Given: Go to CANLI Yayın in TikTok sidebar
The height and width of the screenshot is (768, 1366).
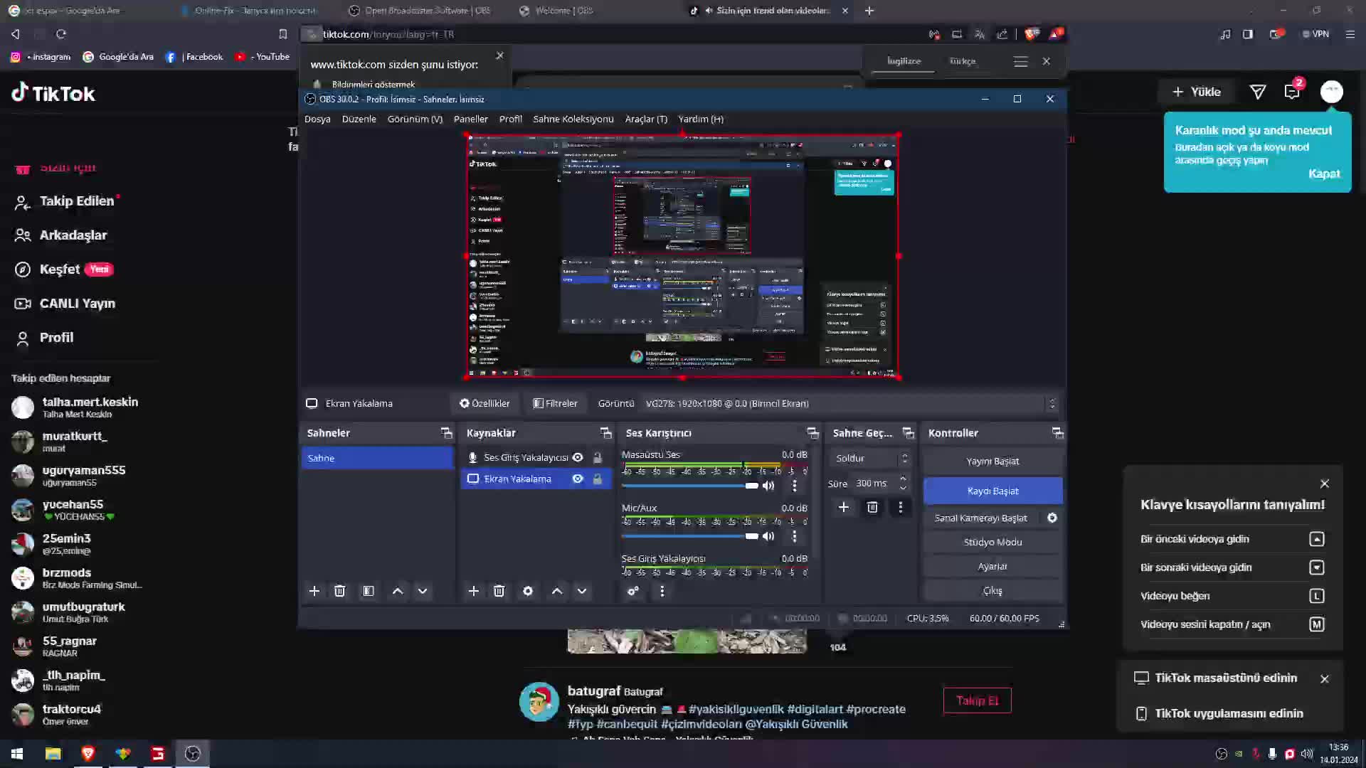Looking at the screenshot, I should point(65,304).
